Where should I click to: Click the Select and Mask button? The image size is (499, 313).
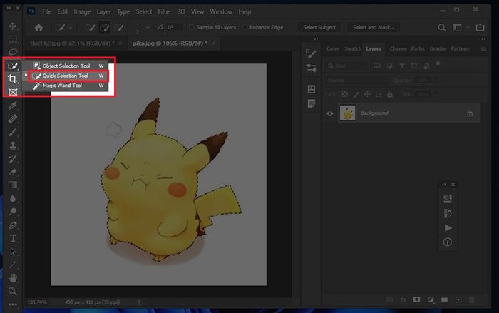[x=374, y=27]
